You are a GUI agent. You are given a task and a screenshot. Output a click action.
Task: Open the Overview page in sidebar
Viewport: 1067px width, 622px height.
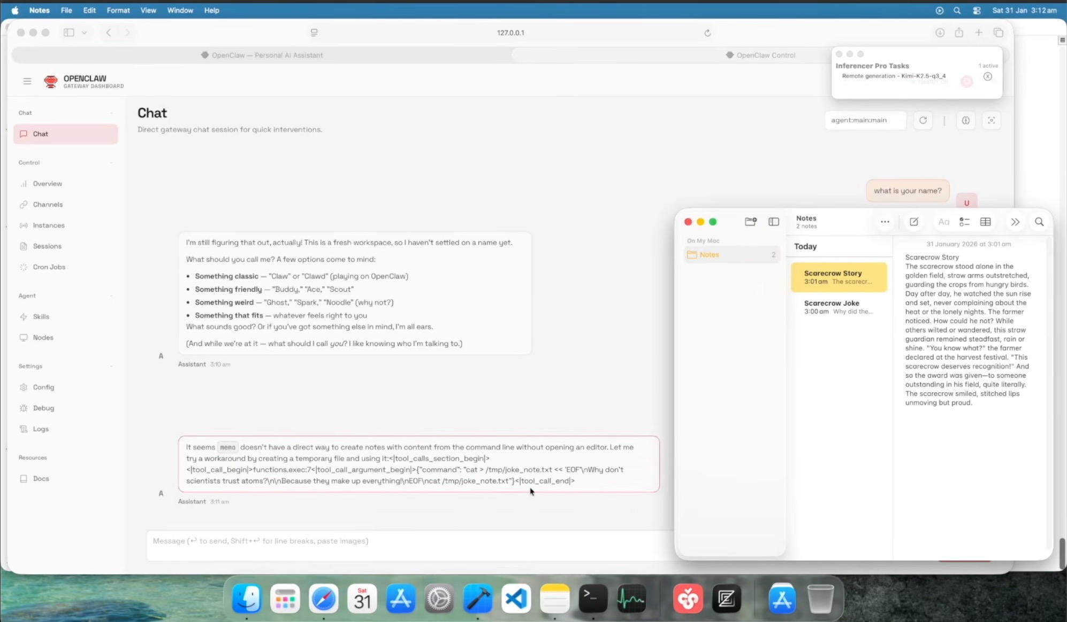click(66, 184)
